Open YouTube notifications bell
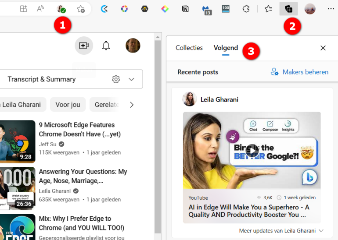 pyautogui.click(x=106, y=46)
